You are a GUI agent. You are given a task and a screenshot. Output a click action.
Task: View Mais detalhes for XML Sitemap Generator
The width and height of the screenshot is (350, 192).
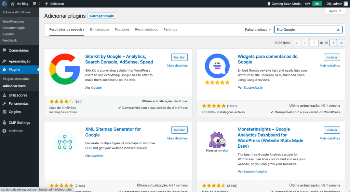coord(177,138)
